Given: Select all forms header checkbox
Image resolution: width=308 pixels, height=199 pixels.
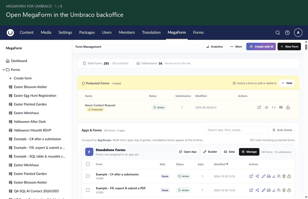Looking at the screenshot, I should (88, 164).
